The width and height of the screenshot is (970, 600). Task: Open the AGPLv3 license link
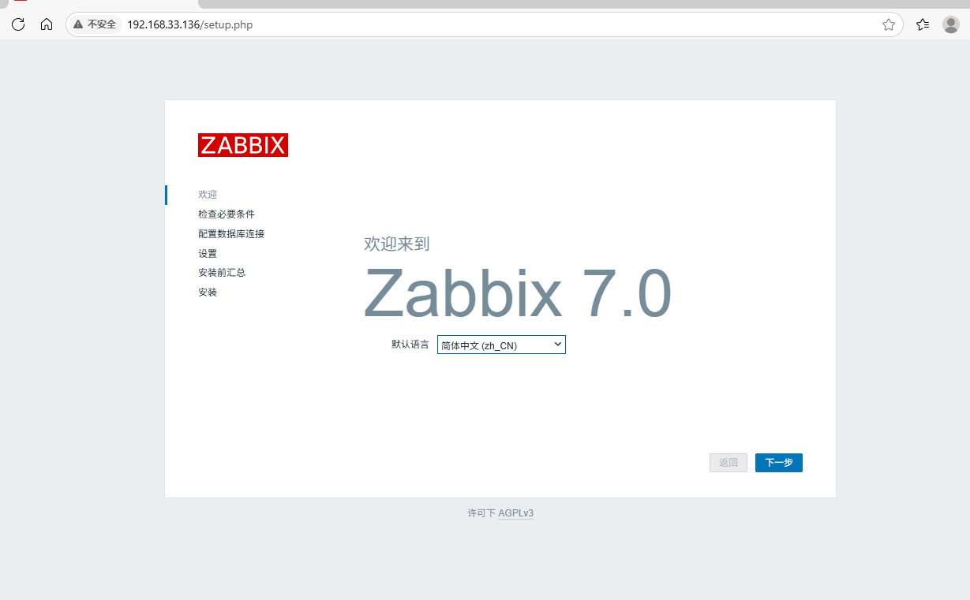(515, 513)
